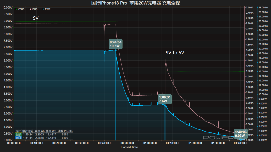
Task: Select the 19.4417 energy value
Action: (51, 134)
